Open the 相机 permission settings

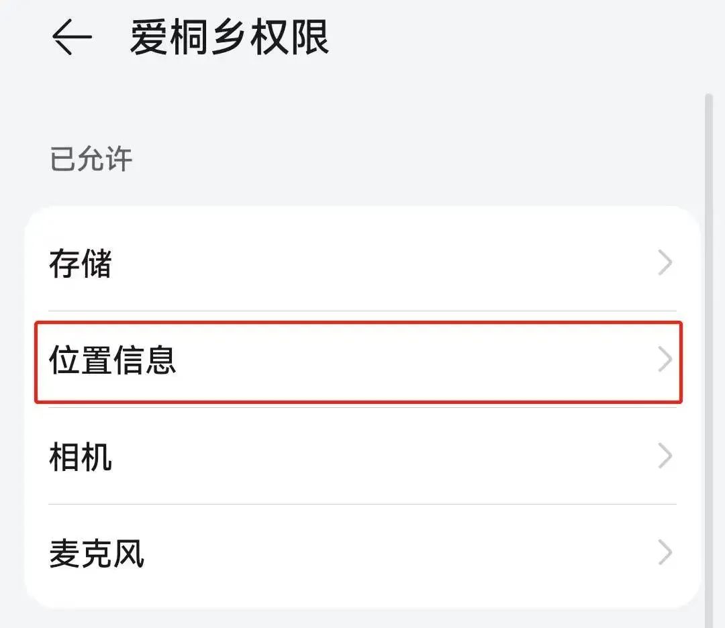(x=81, y=457)
